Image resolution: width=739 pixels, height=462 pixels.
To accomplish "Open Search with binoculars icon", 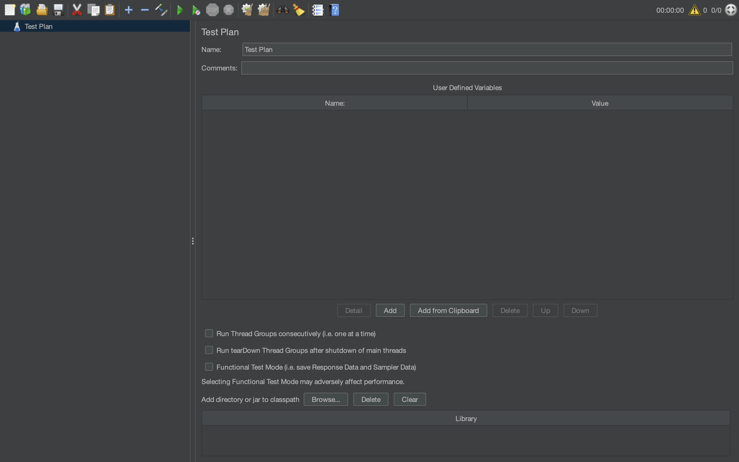I will pyautogui.click(x=283, y=10).
